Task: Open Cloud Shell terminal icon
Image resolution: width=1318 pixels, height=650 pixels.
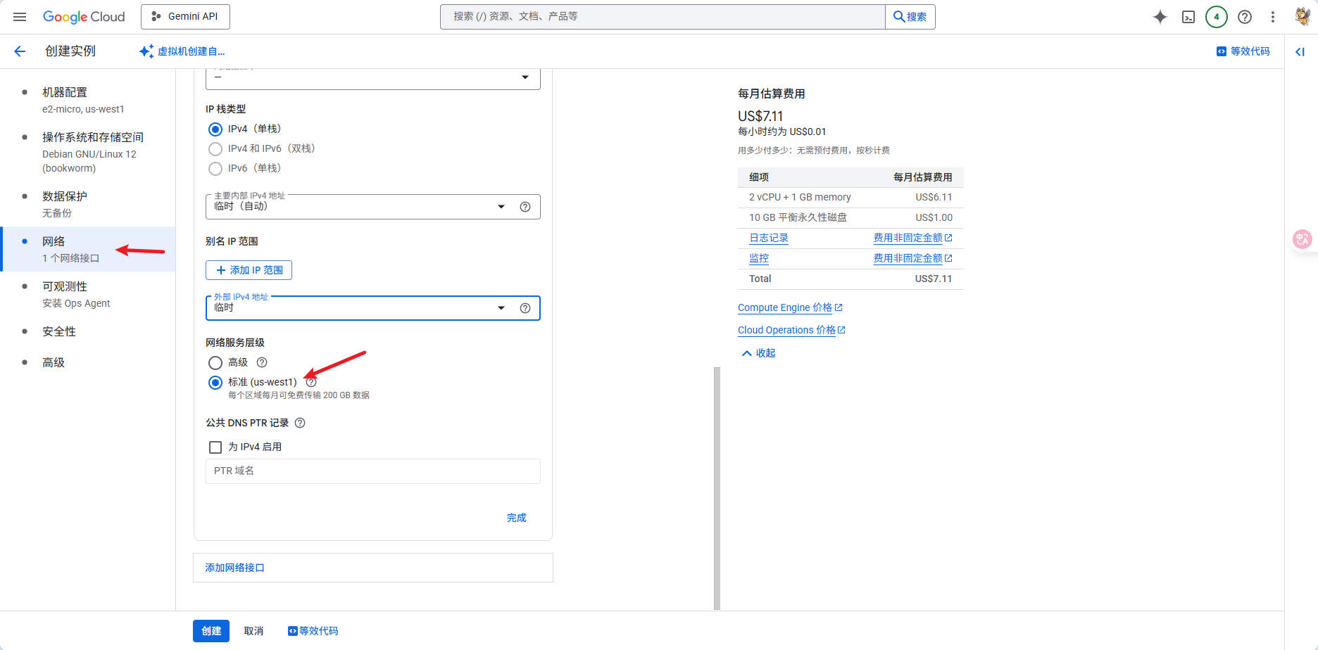Action: coord(1188,17)
